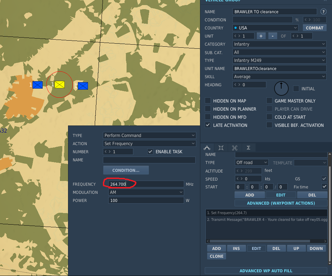Image resolution: width=332 pixels, height=276 pixels.
Task: Click Advanced WP Auto Fill
Action: coord(266,271)
